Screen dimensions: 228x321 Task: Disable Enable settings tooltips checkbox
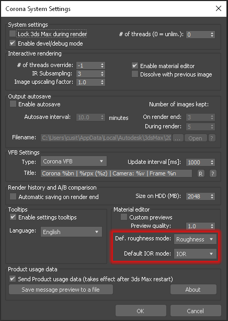pos(13,217)
